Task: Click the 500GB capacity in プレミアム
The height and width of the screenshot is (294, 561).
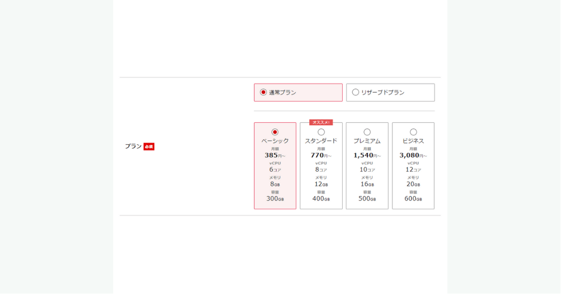Action: point(367,199)
